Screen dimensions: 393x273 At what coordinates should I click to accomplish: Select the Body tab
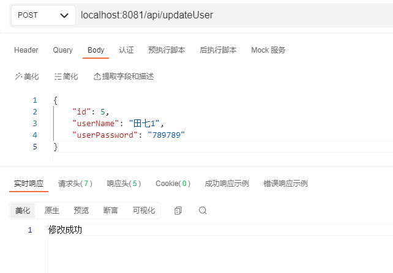coord(95,50)
